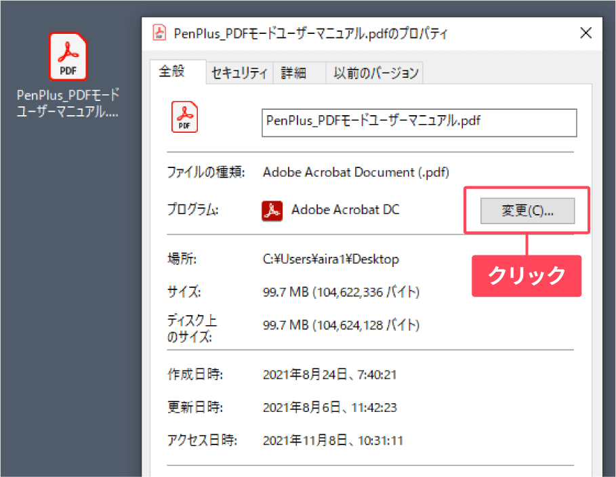Click the created date 2021年8月24日、7:40:21
This screenshot has height=477, width=616.
[329, 375]
